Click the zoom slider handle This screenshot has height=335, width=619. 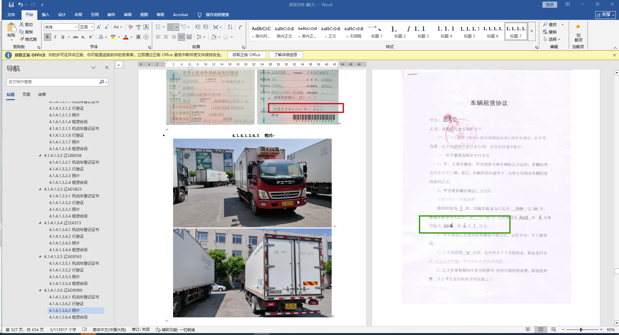point(581,330)
